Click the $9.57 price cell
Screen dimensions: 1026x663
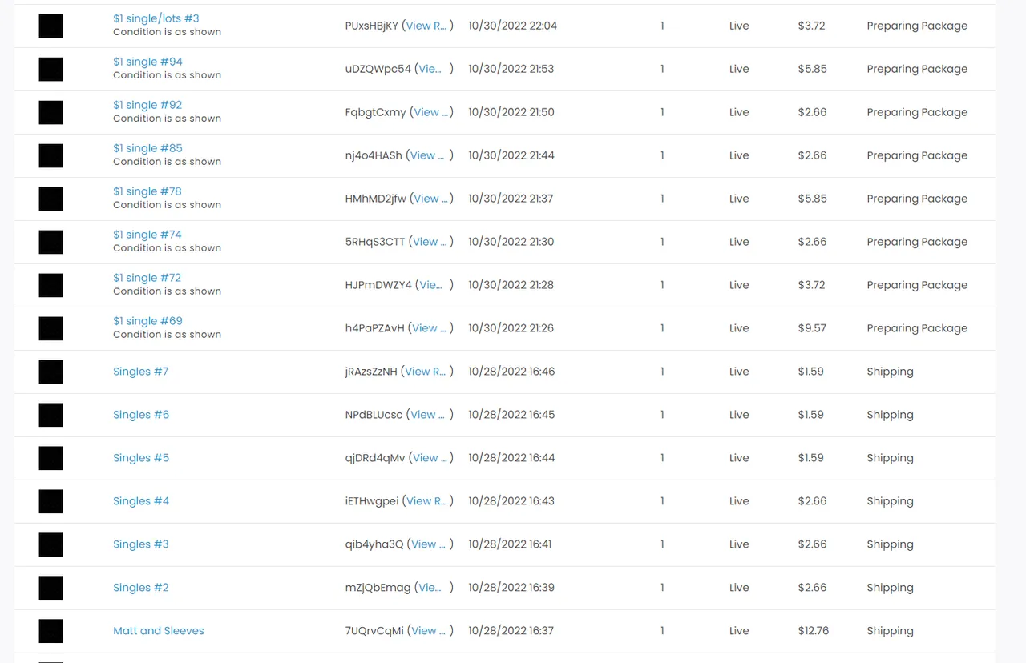coord(812,328)
